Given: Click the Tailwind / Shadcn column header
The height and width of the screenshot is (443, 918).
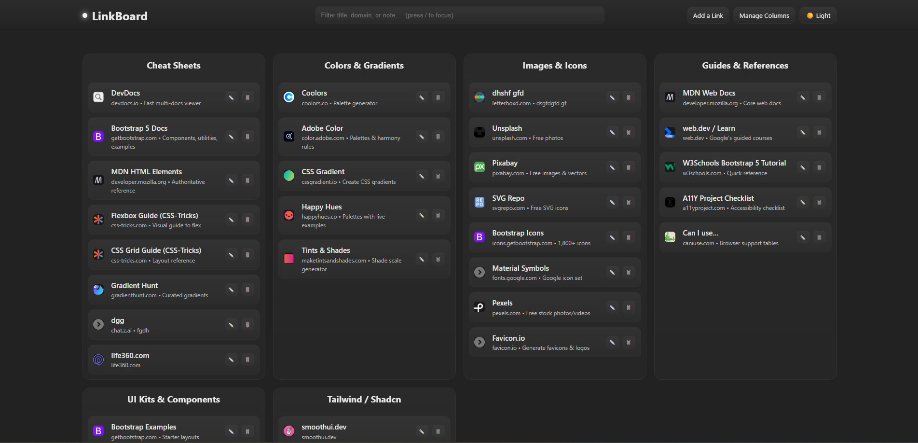Looking at the screenshot, I should [x=364, y=400].
